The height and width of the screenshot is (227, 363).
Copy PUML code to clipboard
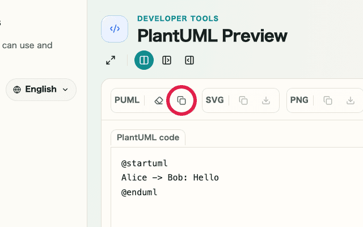pos(181,100)
